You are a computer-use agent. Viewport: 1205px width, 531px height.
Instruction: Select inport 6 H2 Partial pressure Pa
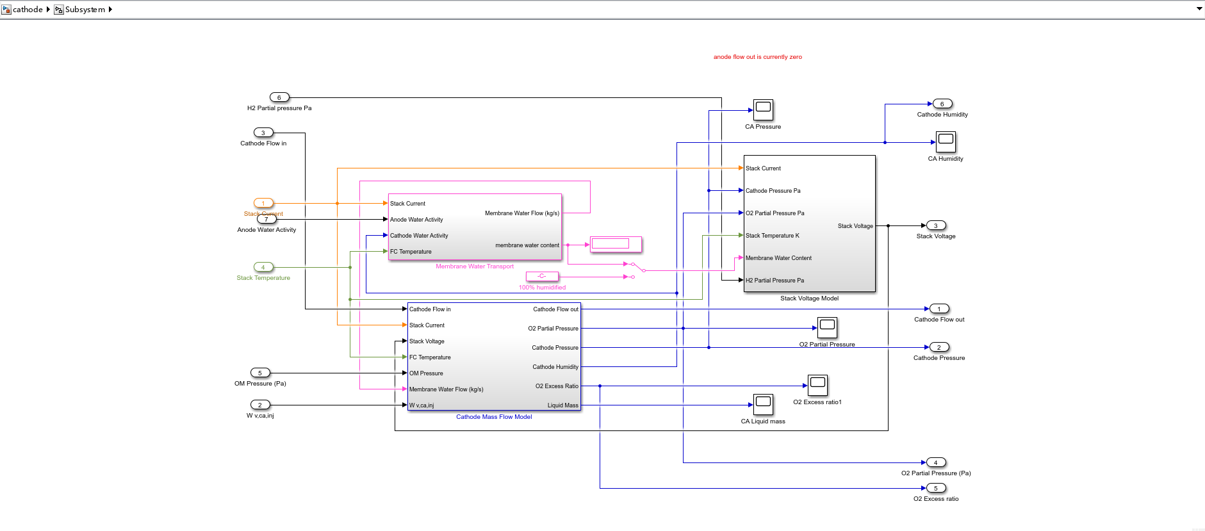(279, 97)
